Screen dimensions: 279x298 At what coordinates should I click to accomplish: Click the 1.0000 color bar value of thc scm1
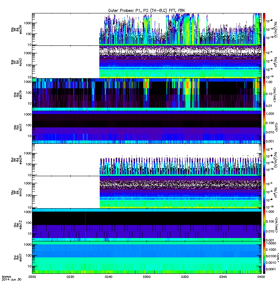(x=271, y=243)
